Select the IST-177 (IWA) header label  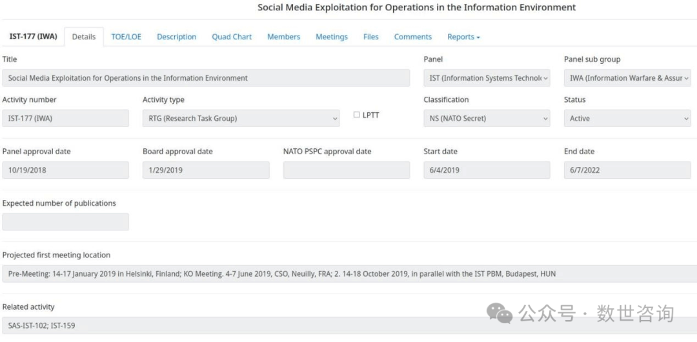[x=34, y=37]
